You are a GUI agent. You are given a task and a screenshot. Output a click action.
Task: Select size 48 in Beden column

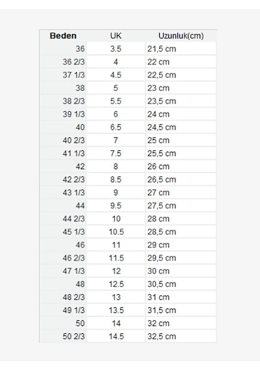coord(80,284)
